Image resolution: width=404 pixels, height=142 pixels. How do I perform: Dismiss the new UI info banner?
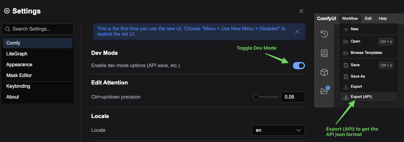tap(297, 31)
